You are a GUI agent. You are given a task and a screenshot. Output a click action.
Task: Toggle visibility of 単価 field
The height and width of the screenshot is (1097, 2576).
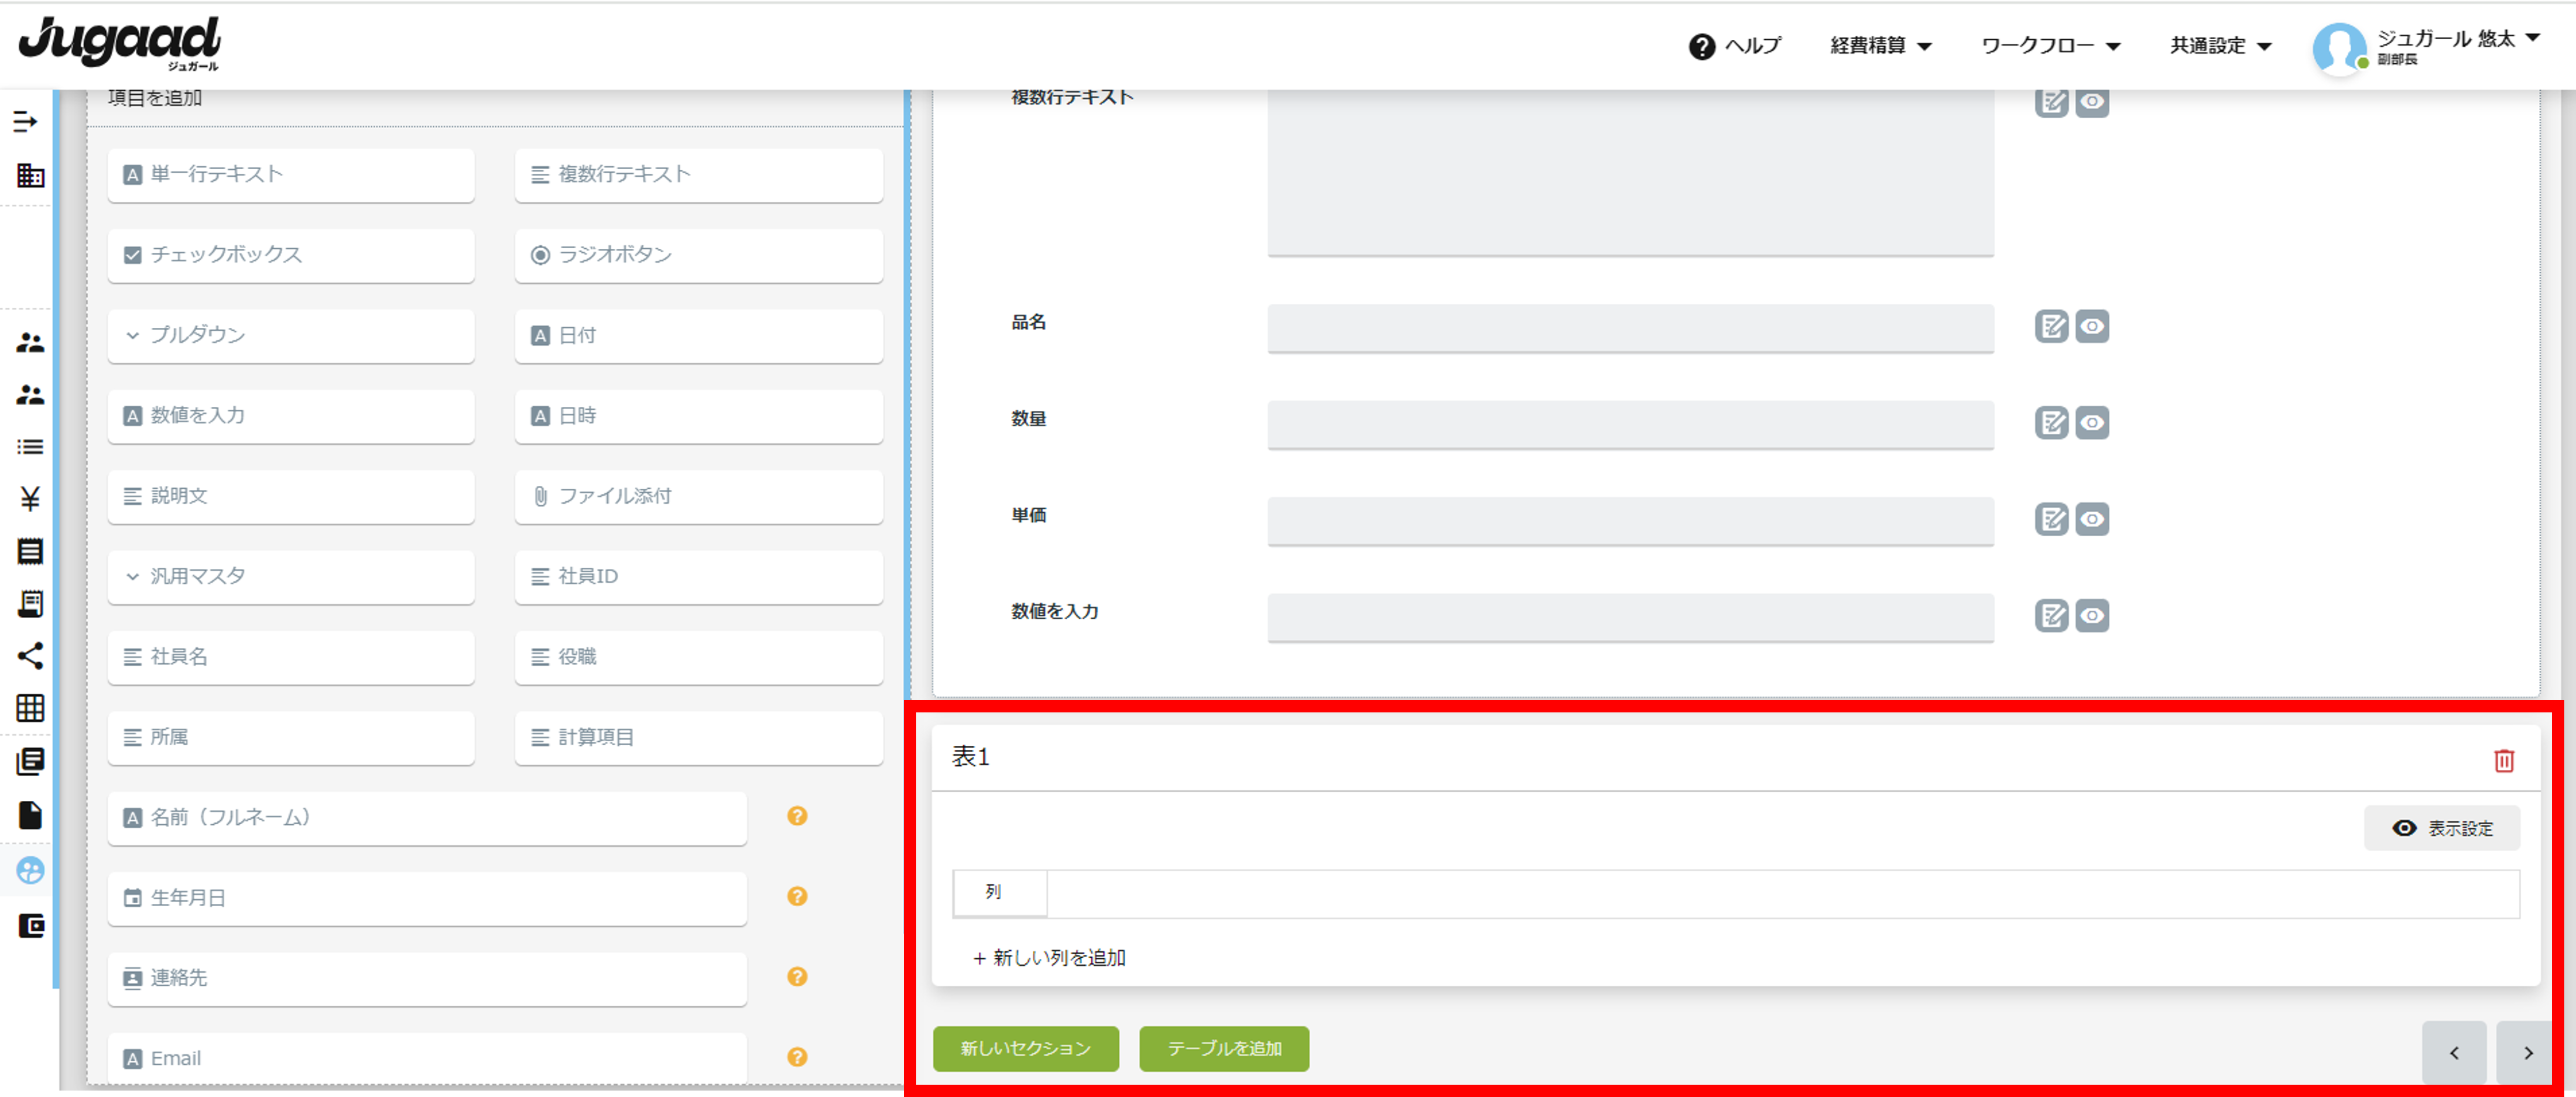[x=2092, y=519]
